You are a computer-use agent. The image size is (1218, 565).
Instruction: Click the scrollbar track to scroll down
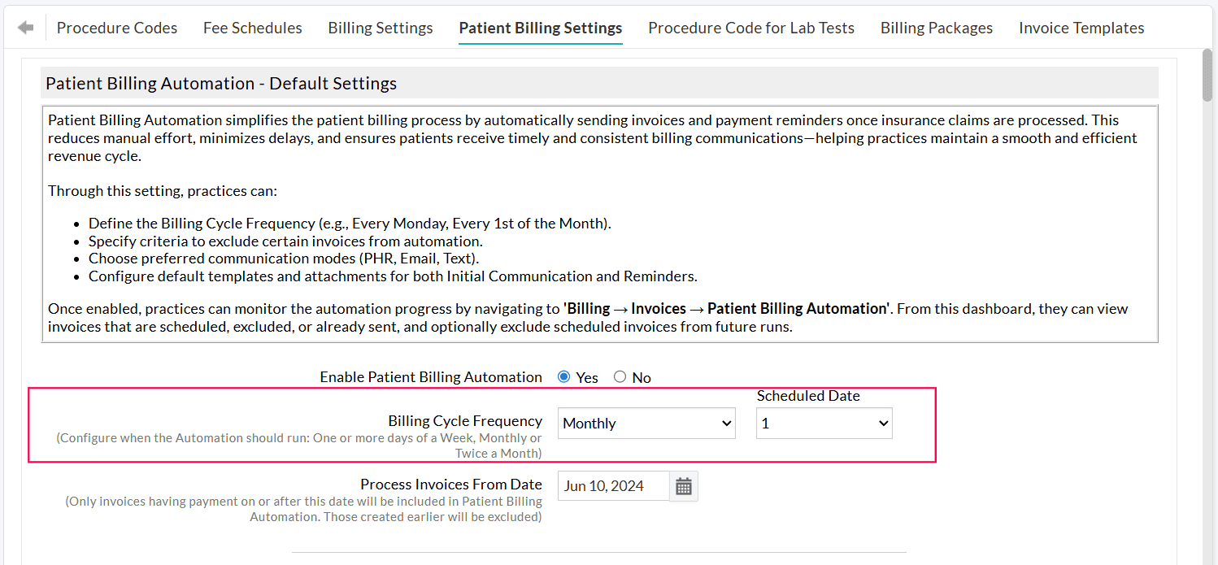tap(1207, 325)
